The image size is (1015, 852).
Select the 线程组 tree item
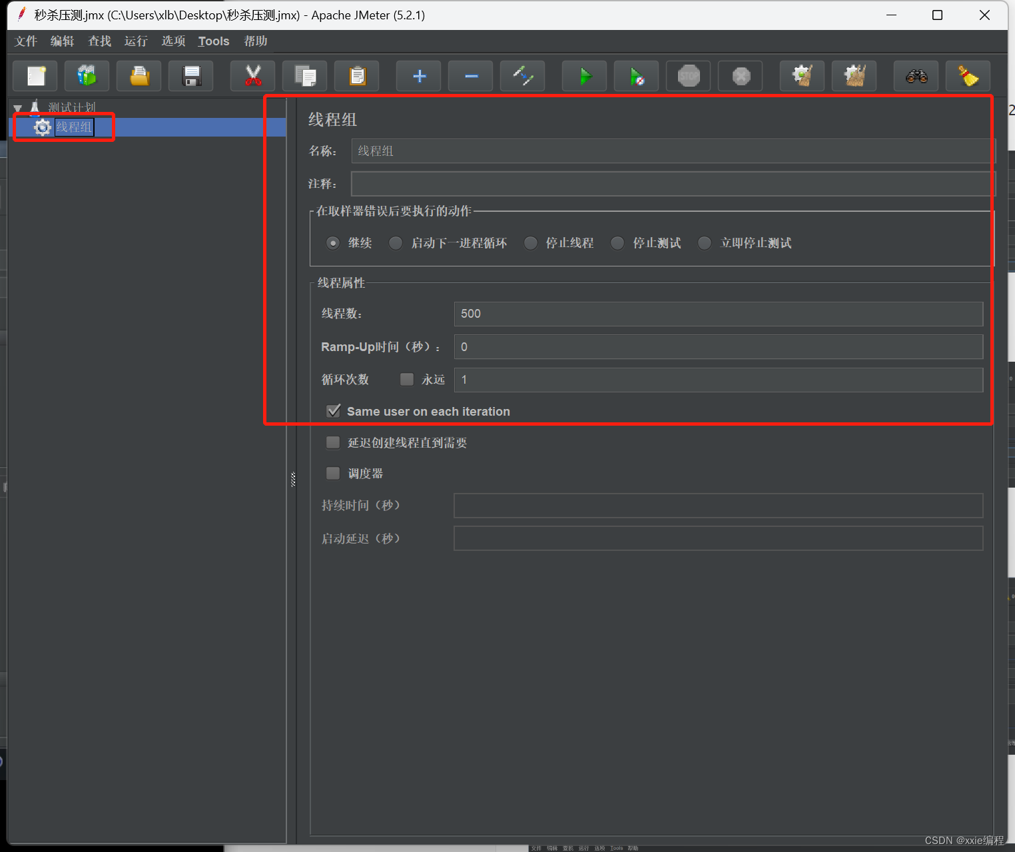coord(74,127)
